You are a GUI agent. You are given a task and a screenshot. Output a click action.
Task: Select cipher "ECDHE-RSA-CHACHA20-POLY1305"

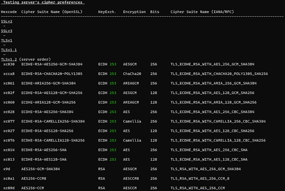coord(52,74)
